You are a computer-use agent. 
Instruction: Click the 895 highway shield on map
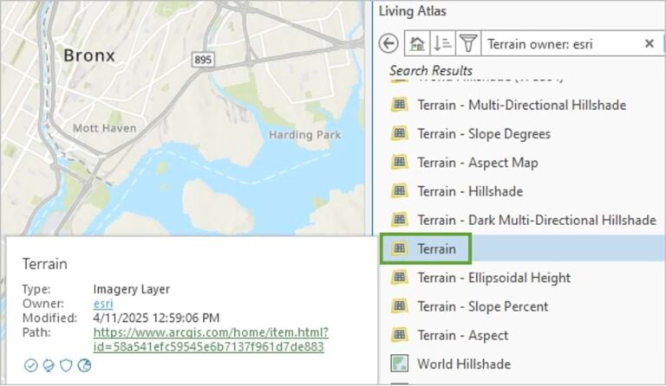203,60
